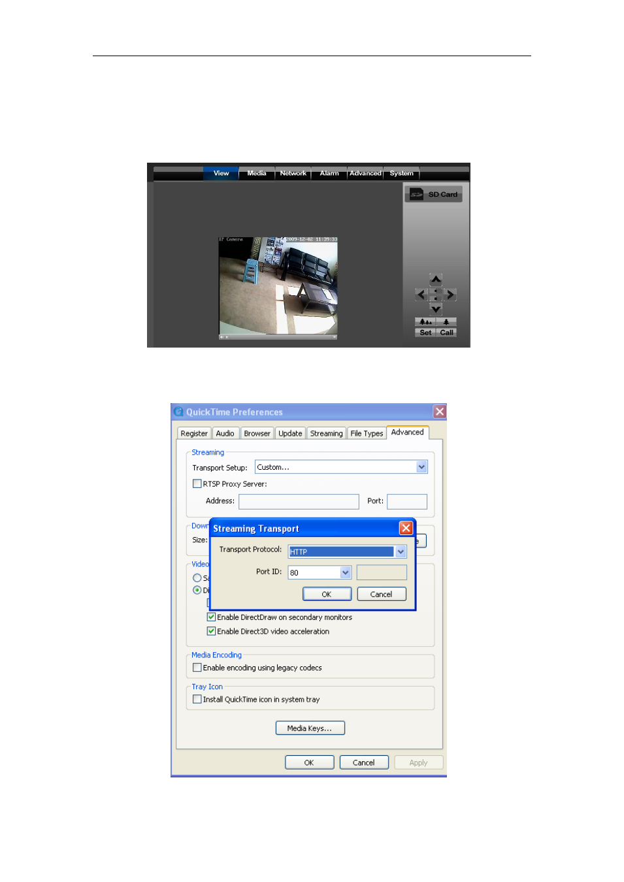Click the proxy Port input field
Image resolution: width=624 pixels, height=882 pixels.
point(407,501)
